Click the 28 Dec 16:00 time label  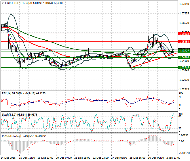tap(137, 158)
